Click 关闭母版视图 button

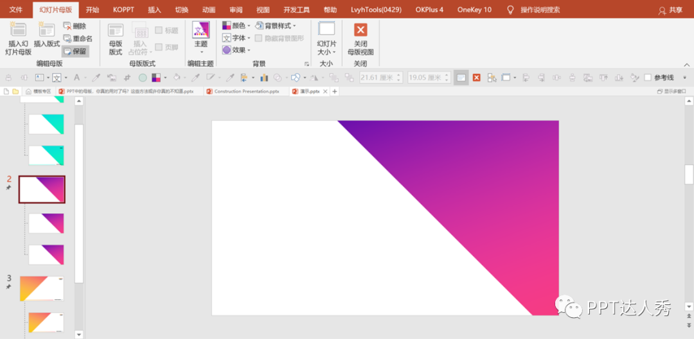tap(360, 39)
